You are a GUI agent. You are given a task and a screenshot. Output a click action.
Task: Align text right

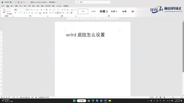[x=55, y=13]
